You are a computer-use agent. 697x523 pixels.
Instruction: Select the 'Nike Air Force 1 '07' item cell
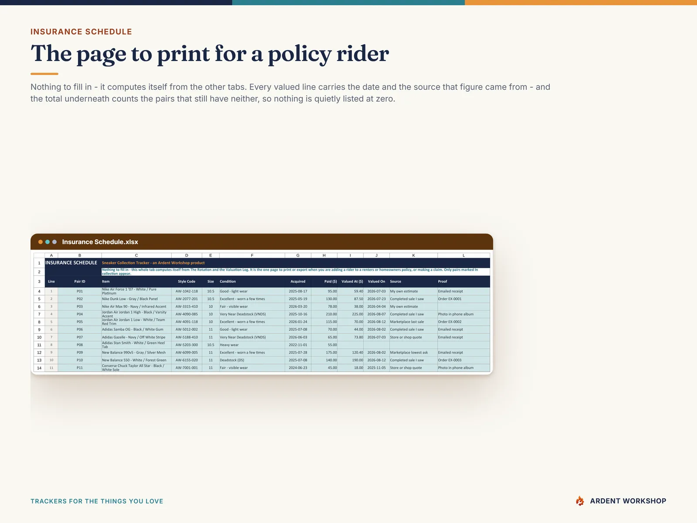click(136, 291)
